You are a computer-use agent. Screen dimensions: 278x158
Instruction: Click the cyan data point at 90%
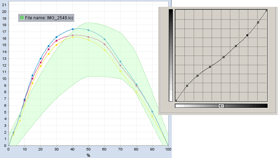(152, 112)
